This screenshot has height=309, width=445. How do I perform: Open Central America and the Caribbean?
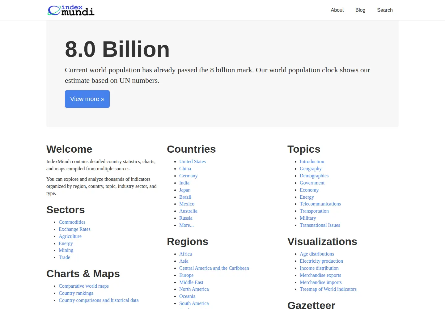click(214, 268)
